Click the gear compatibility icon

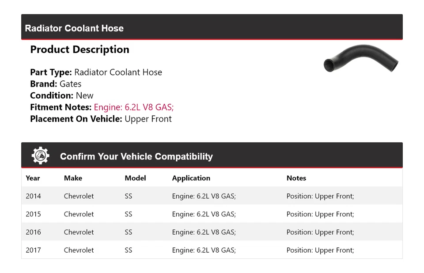click(41, 156)
